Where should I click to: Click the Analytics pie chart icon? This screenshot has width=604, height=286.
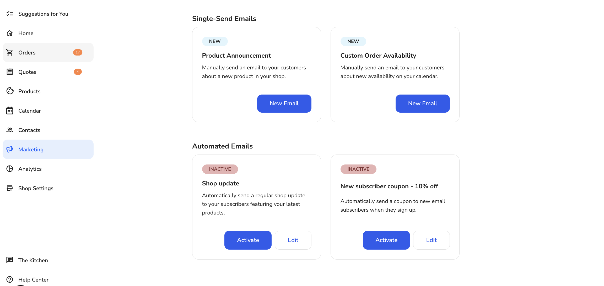pos(10,169)
